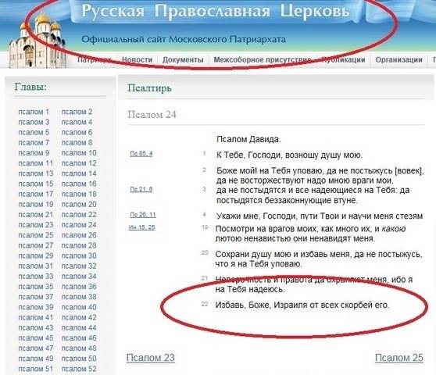Screen dimensions: 436x375
Task: Open the Организации menu item
Action: coord(398,60)
